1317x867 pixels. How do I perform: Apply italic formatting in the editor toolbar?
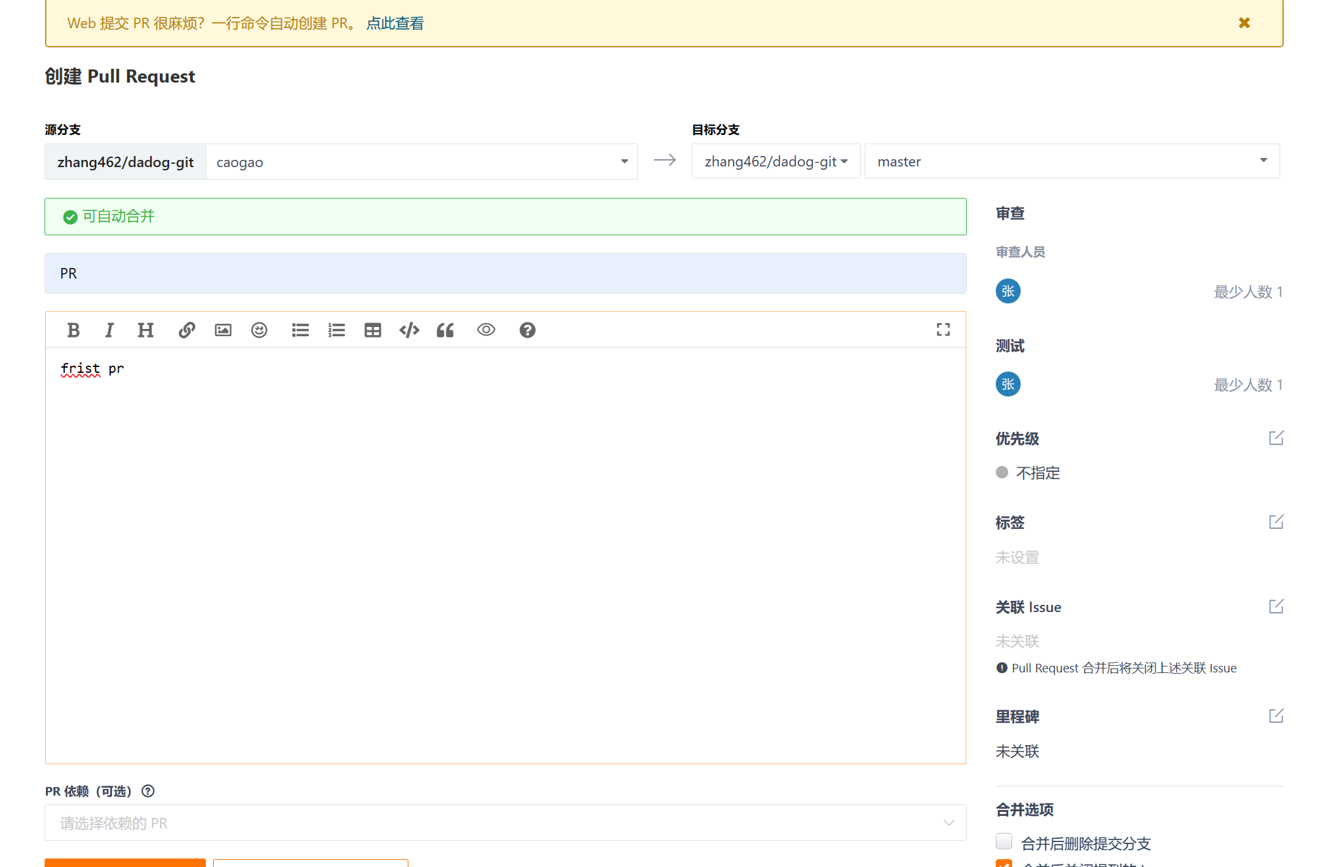coord(109,330)
